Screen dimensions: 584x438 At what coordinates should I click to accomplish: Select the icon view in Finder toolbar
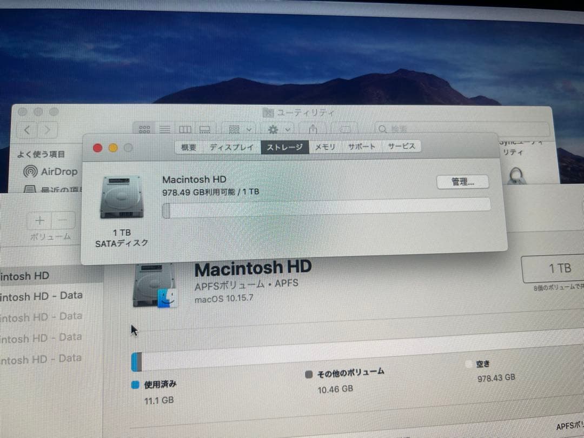144,129
